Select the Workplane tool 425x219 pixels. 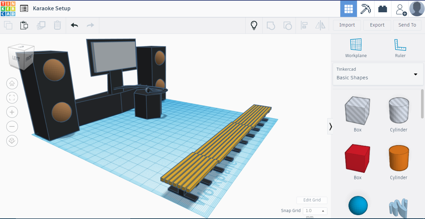[356, 46]
